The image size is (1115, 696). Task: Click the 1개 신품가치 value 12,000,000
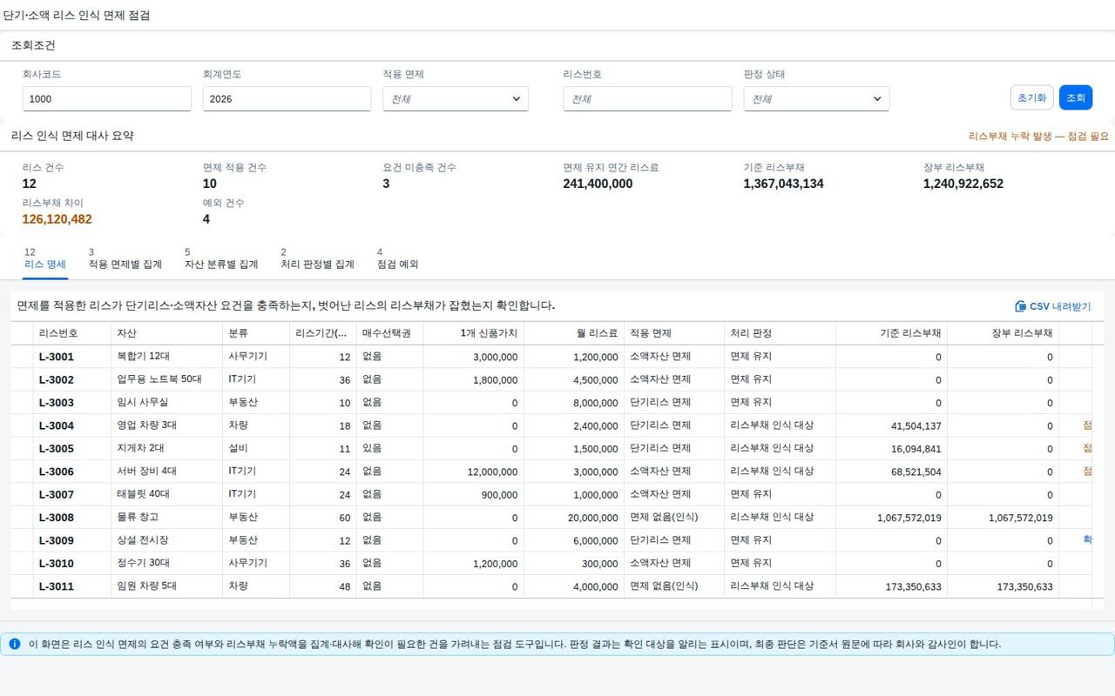pos(492,472)
